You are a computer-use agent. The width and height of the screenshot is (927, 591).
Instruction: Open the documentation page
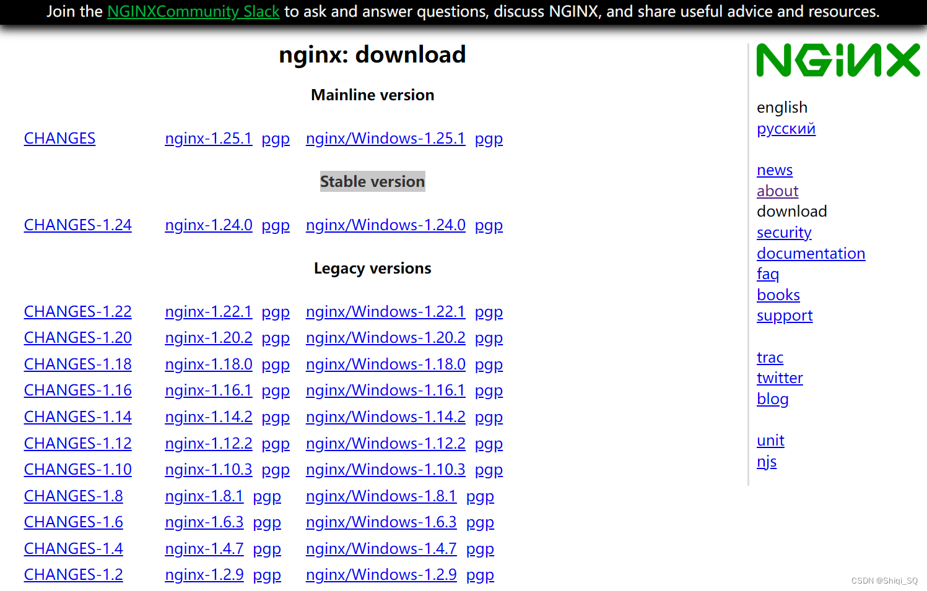pyautogui.click(x=811, y=253)
